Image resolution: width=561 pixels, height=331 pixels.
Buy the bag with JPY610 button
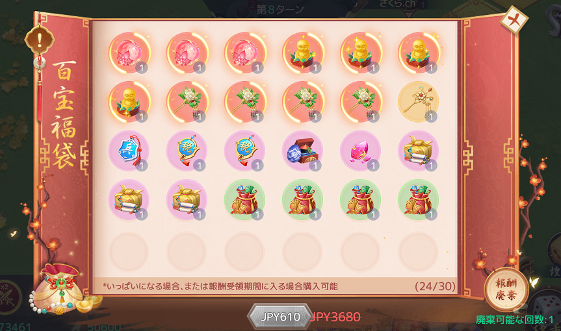click(280, 316)
